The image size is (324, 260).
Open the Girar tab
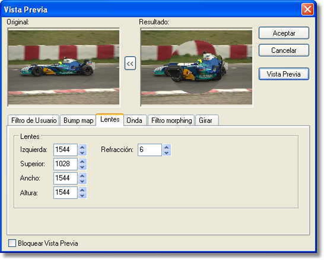click(206, 121)
